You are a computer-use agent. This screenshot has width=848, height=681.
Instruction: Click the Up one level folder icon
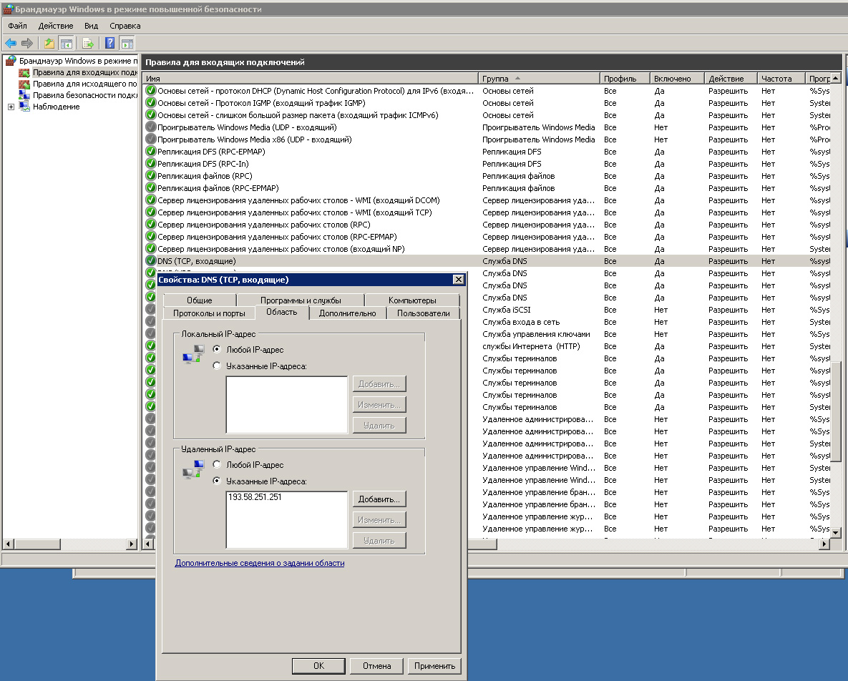tap(49, 43)
